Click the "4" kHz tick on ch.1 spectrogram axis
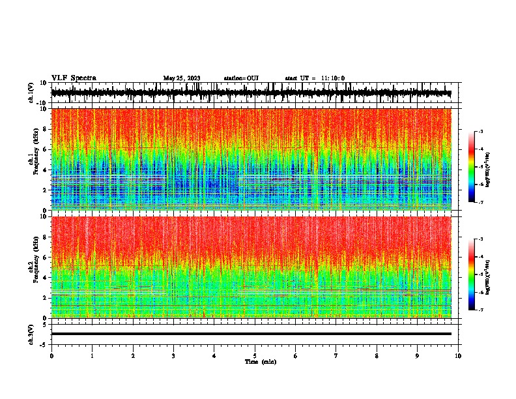Screen dimensions: 516x399 (x=45, y=170)
